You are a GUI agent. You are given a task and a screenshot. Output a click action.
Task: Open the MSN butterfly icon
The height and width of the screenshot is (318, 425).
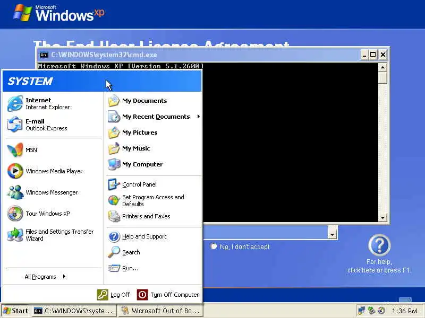15,150
